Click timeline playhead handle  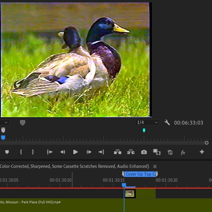click(124, 185)
